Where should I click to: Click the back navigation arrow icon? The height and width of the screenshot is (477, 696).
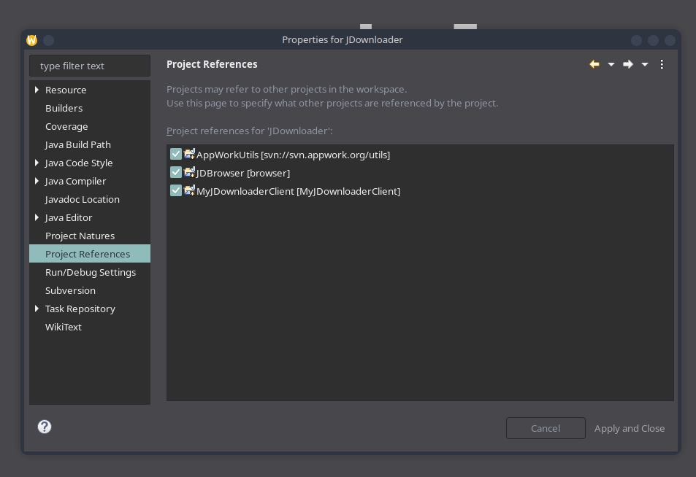click(594, 64)
